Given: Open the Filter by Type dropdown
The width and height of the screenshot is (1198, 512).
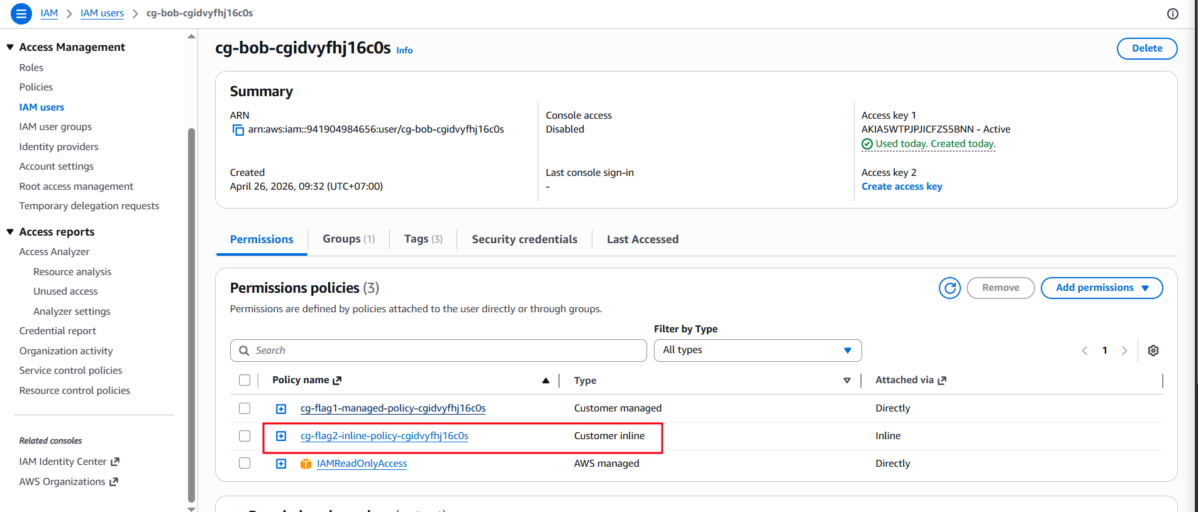Looking at the screenshot, I should click(758, 351).
